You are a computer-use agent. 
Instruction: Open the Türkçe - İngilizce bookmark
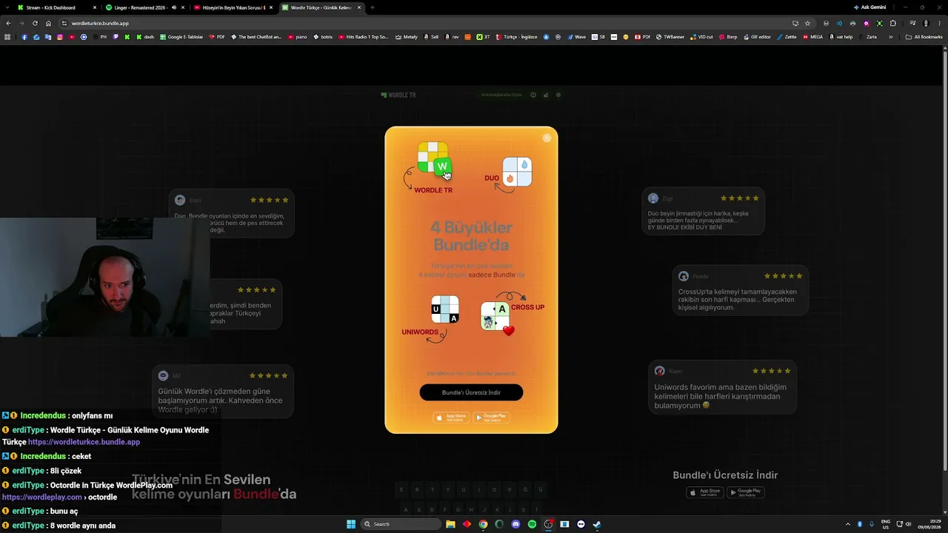pos(517,36)
